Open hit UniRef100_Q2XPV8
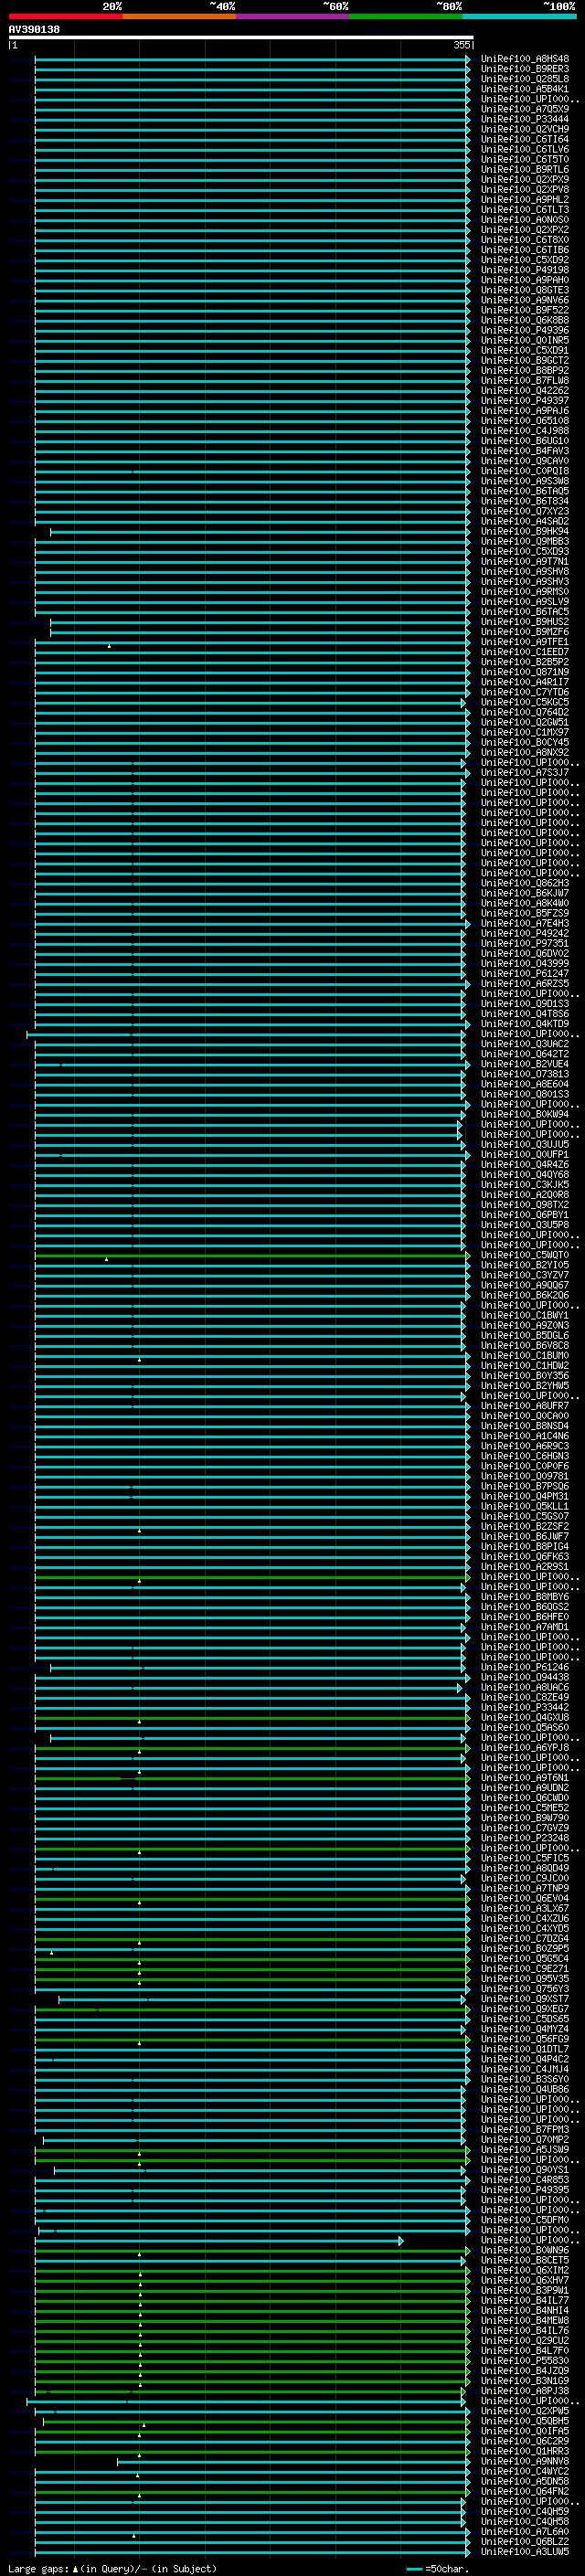Viewport: 585px width, 2576px height. [x=525, y=190]
